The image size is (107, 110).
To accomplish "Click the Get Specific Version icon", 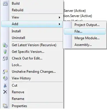I will (x=5, y=52).
